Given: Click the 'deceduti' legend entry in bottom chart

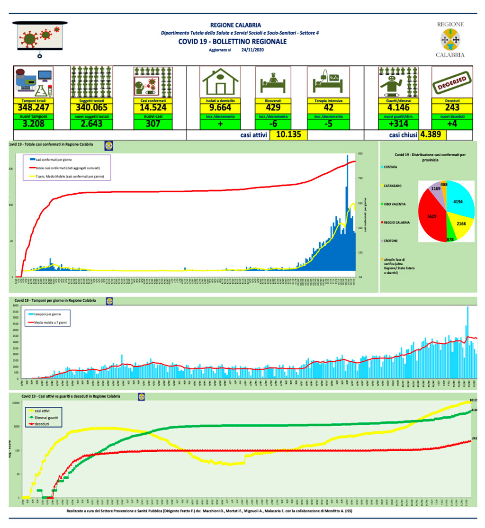Looking at the screenshot, I should [x=39, y=424].
